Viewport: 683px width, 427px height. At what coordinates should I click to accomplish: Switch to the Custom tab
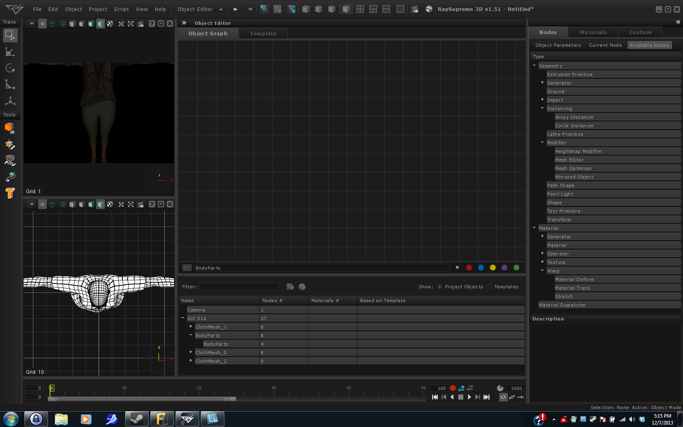coord(640,32)
